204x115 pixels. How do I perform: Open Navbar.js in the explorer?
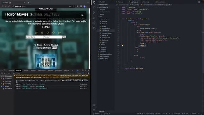coord(105,35)
